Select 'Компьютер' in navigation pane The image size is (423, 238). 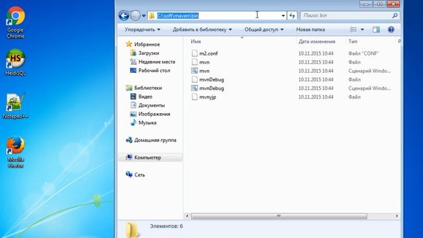pyautogui.click(x=147, y=157)
